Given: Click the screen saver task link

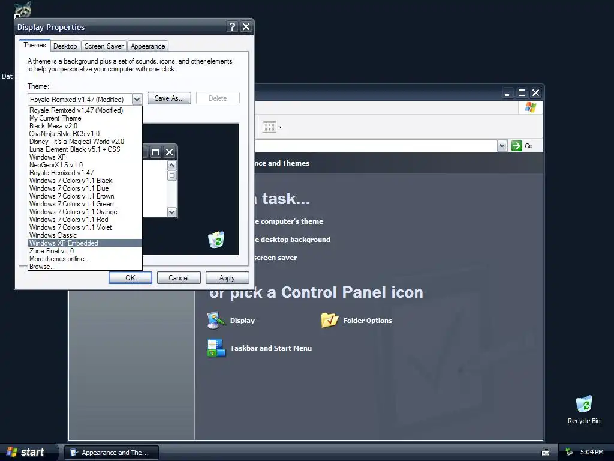Looking at the screenshot, I should coord(276,258).
